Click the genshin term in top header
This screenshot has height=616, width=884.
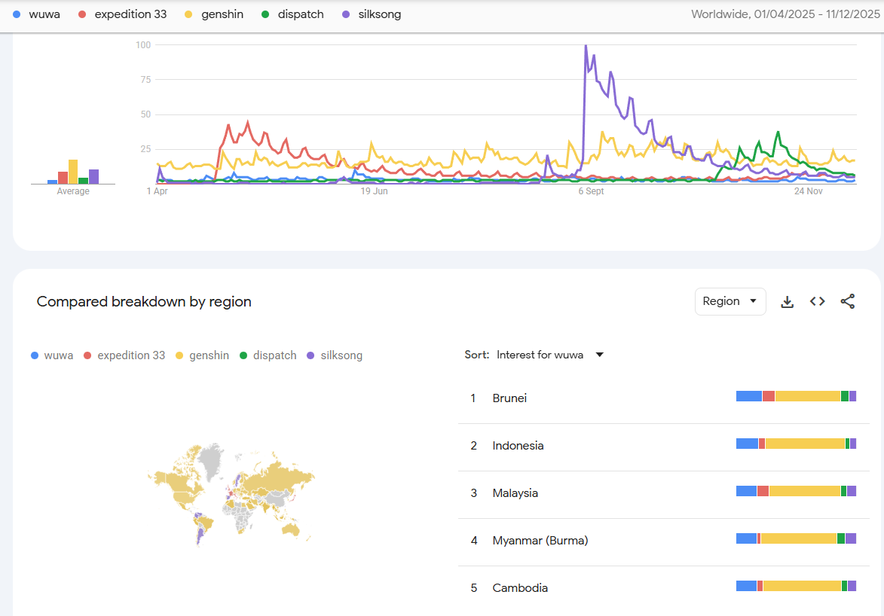pos(222,14)
